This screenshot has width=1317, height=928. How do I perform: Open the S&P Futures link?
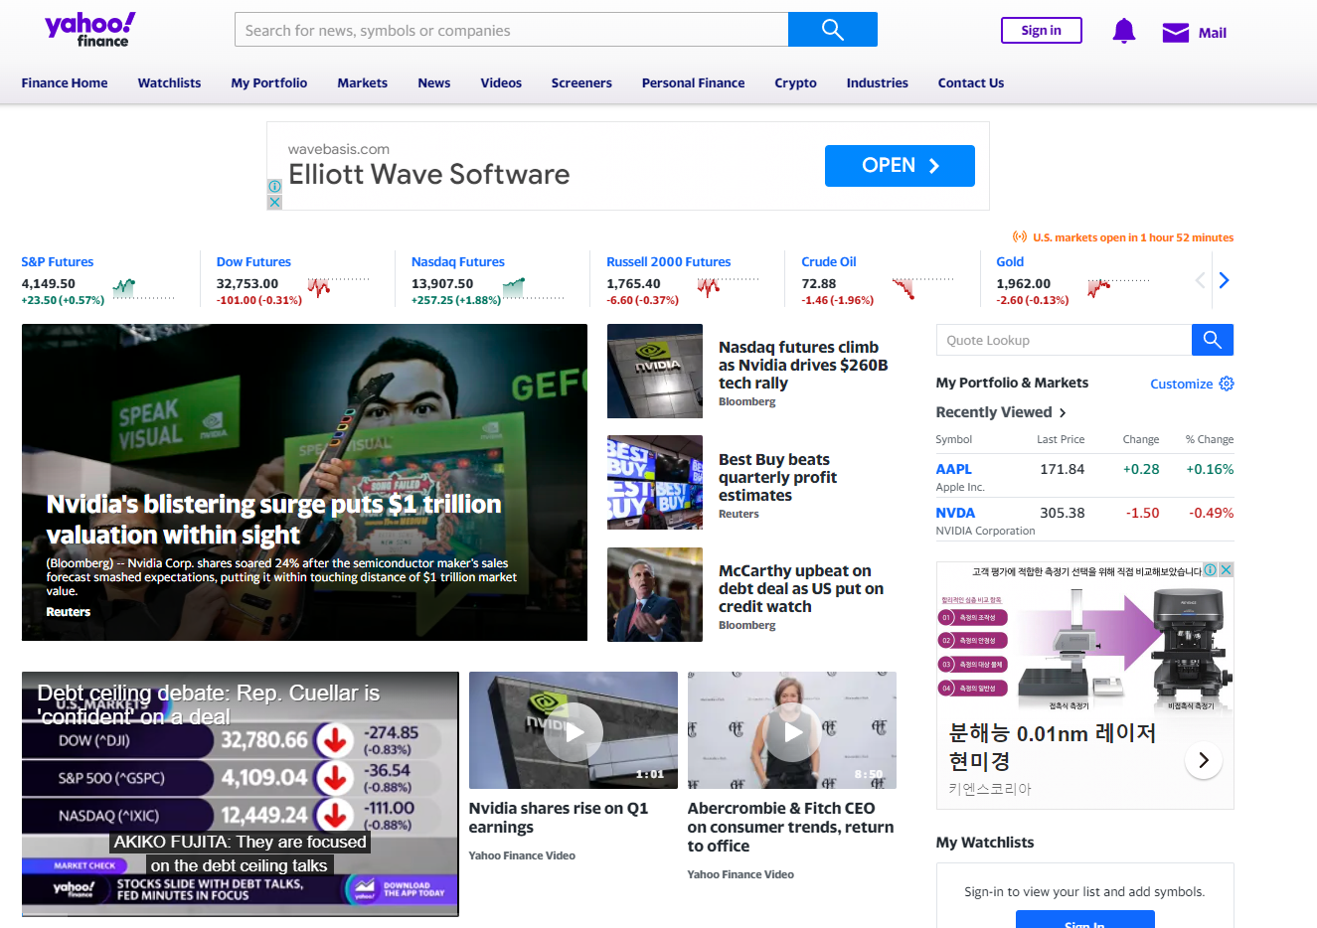pyautogui.click(x=58, y=261)
